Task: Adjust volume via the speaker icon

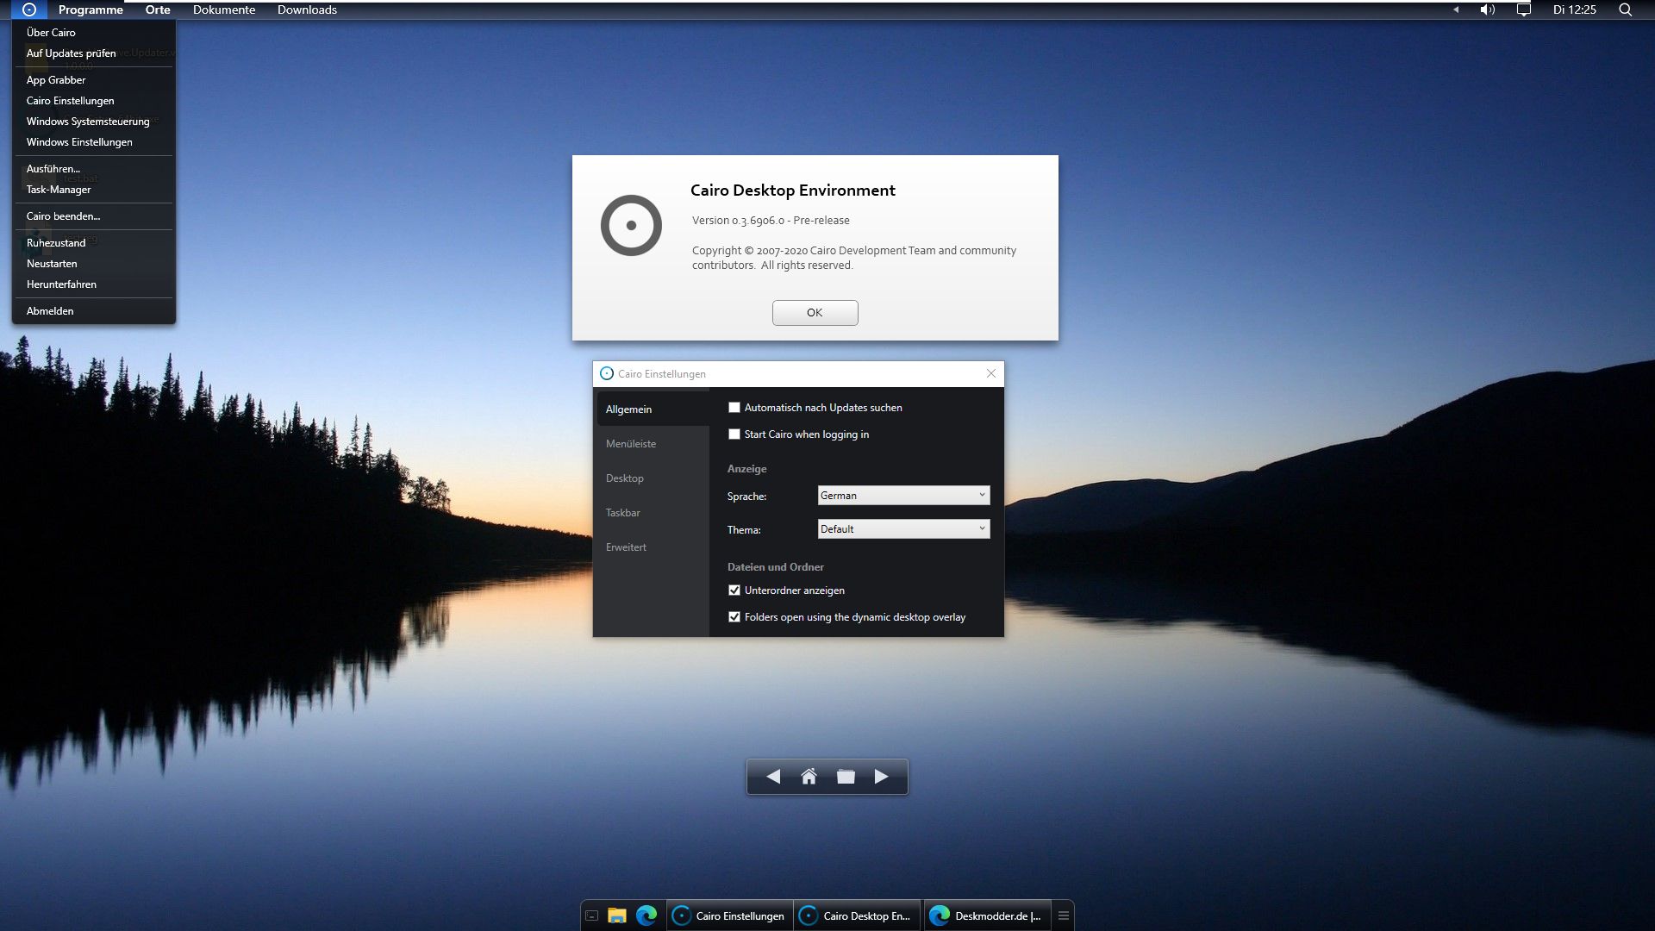Action: (x=1487, y=9)
